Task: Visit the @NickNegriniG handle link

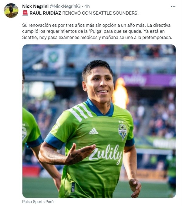Action: tap(65, 6)
